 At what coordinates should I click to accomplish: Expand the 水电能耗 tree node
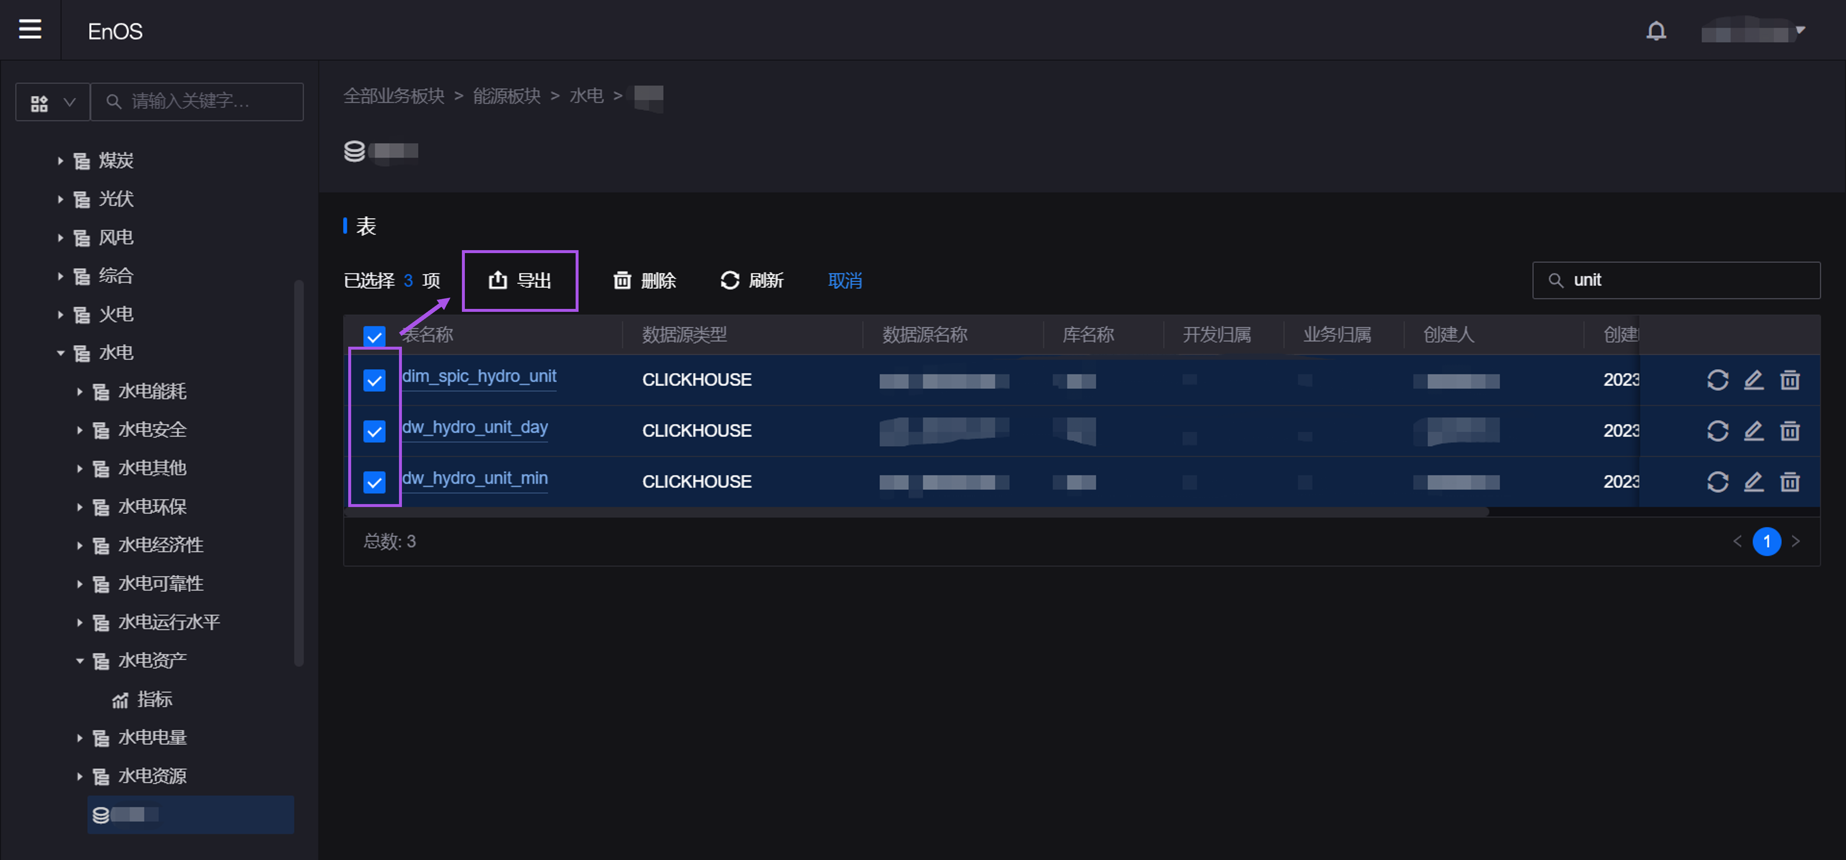click(x=80, y=391)
